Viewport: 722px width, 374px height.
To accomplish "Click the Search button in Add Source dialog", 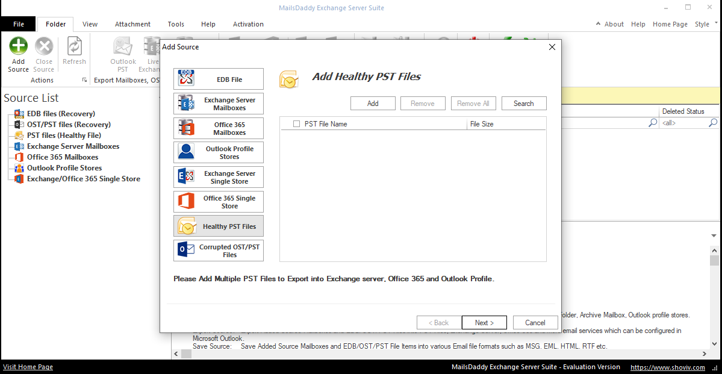I will click(x=523, y=103).
